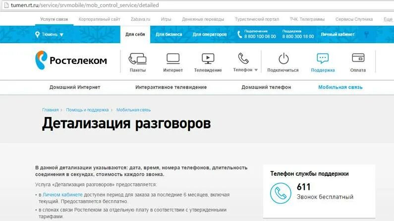The height and width of the screenshot is (221, 394).
Task: Open the Телевидение TV icon
Action: 208,58
